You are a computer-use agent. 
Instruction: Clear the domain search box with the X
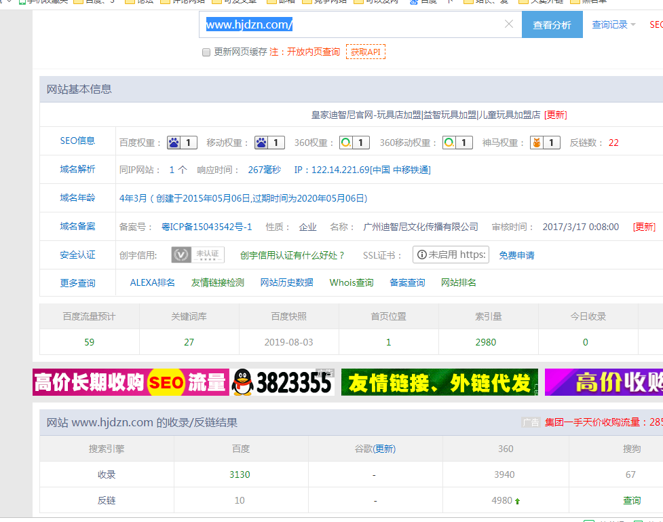coord(509,24)
